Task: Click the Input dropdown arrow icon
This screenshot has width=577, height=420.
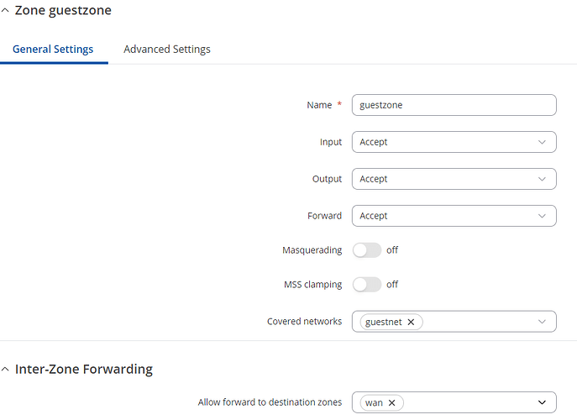Action: 542,142
